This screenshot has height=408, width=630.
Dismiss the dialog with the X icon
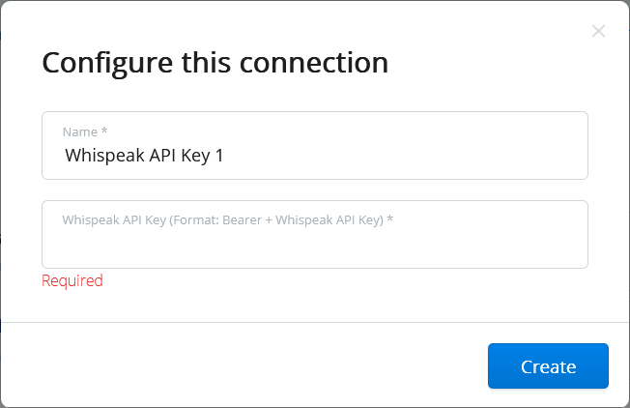(598, 31)
